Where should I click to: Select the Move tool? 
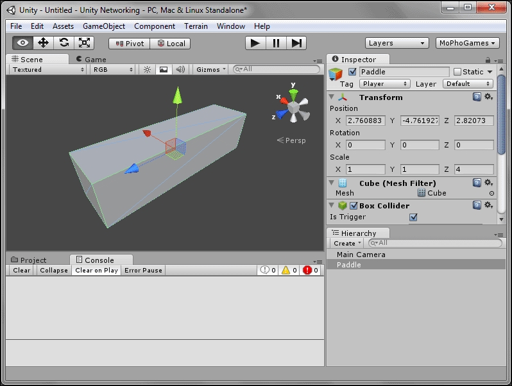[44, 43]
